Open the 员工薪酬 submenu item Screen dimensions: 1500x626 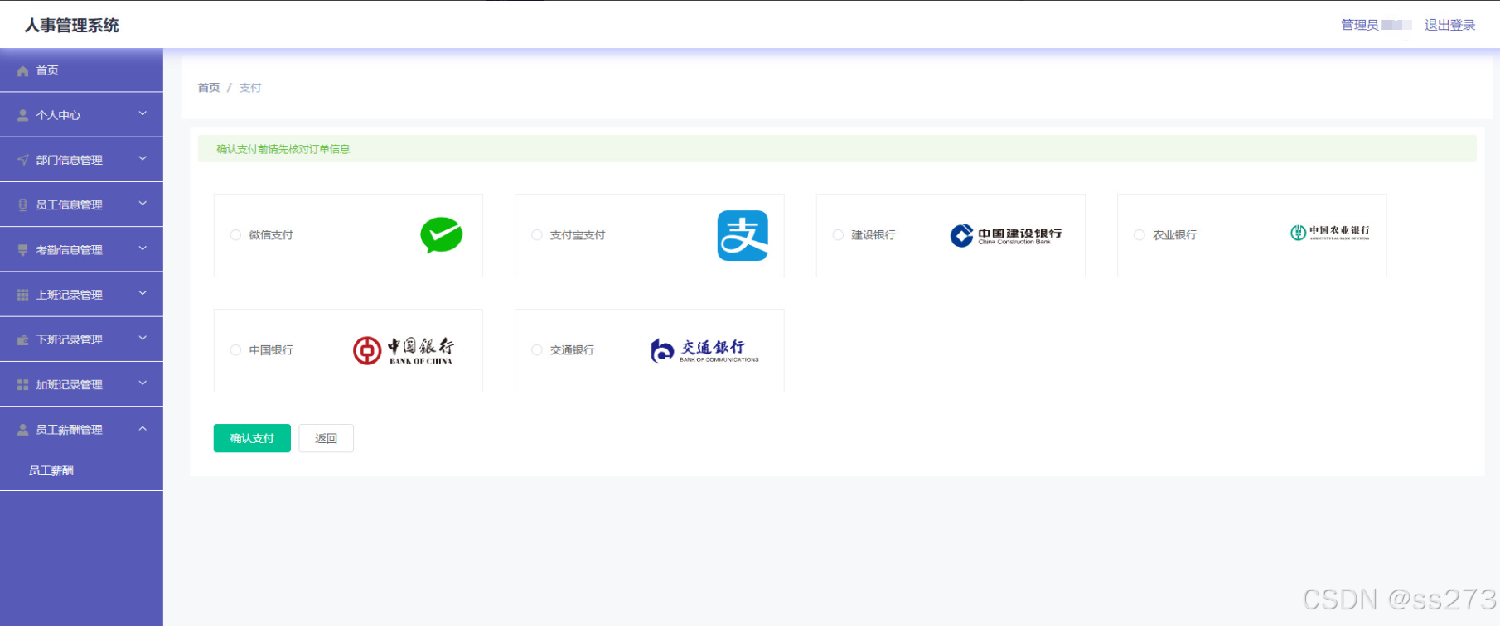(81, 470)
